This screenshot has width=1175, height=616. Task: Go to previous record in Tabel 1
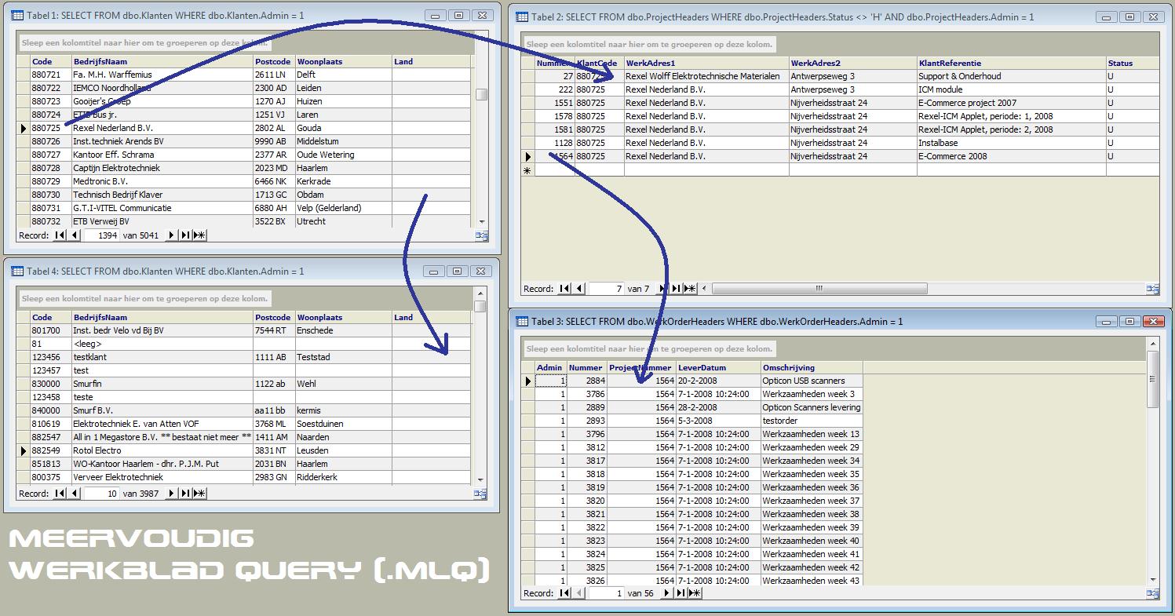point(75,235)
